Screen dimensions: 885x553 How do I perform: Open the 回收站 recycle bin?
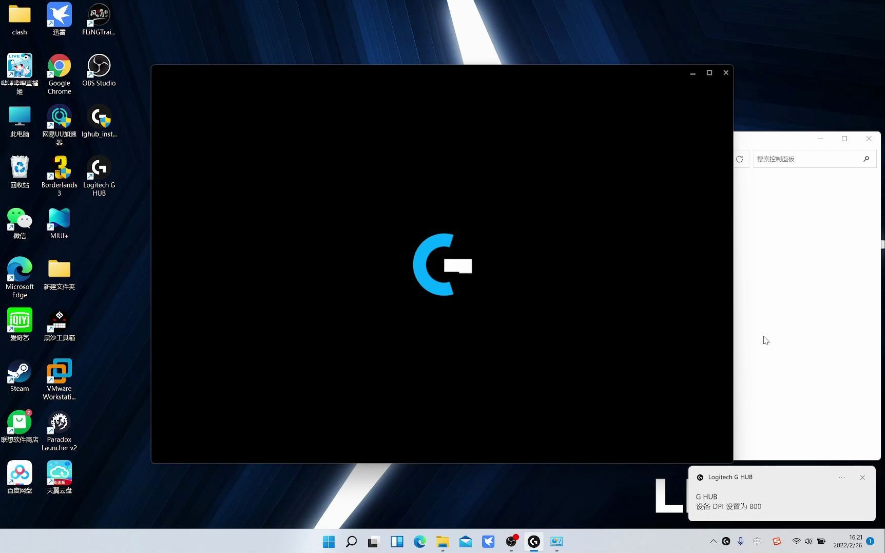click(20, 172)
